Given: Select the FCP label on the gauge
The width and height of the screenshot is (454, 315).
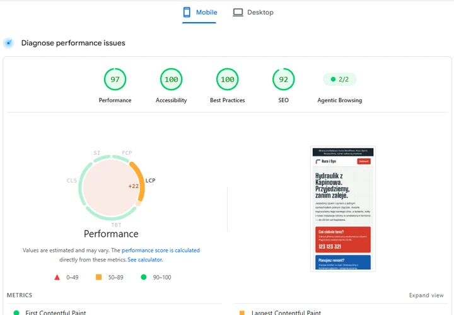Looking at the screenshot, I should (x=127, y=153).
